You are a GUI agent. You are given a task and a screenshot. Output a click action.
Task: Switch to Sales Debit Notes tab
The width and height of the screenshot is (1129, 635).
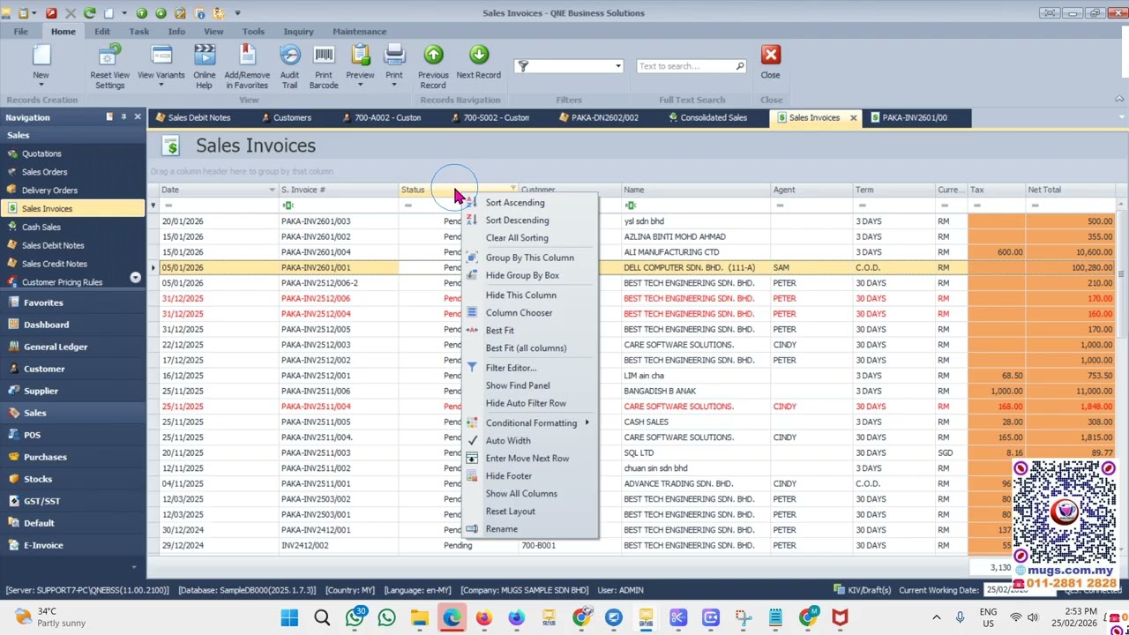pos(192,117)
